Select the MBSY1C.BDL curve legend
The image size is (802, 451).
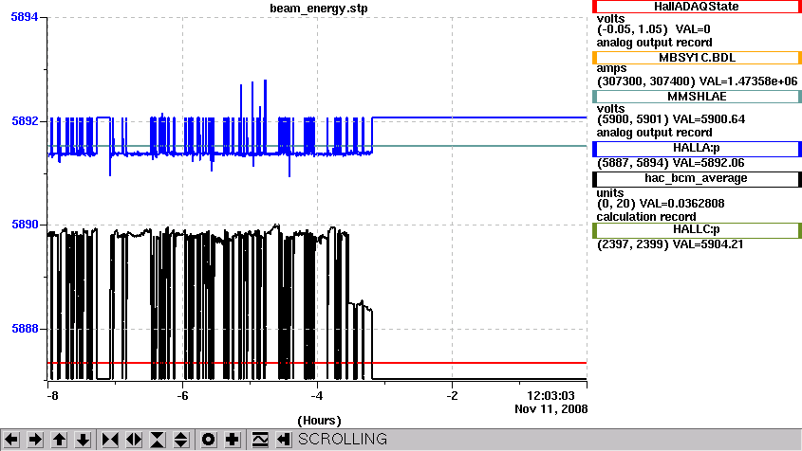click(697, 58)
